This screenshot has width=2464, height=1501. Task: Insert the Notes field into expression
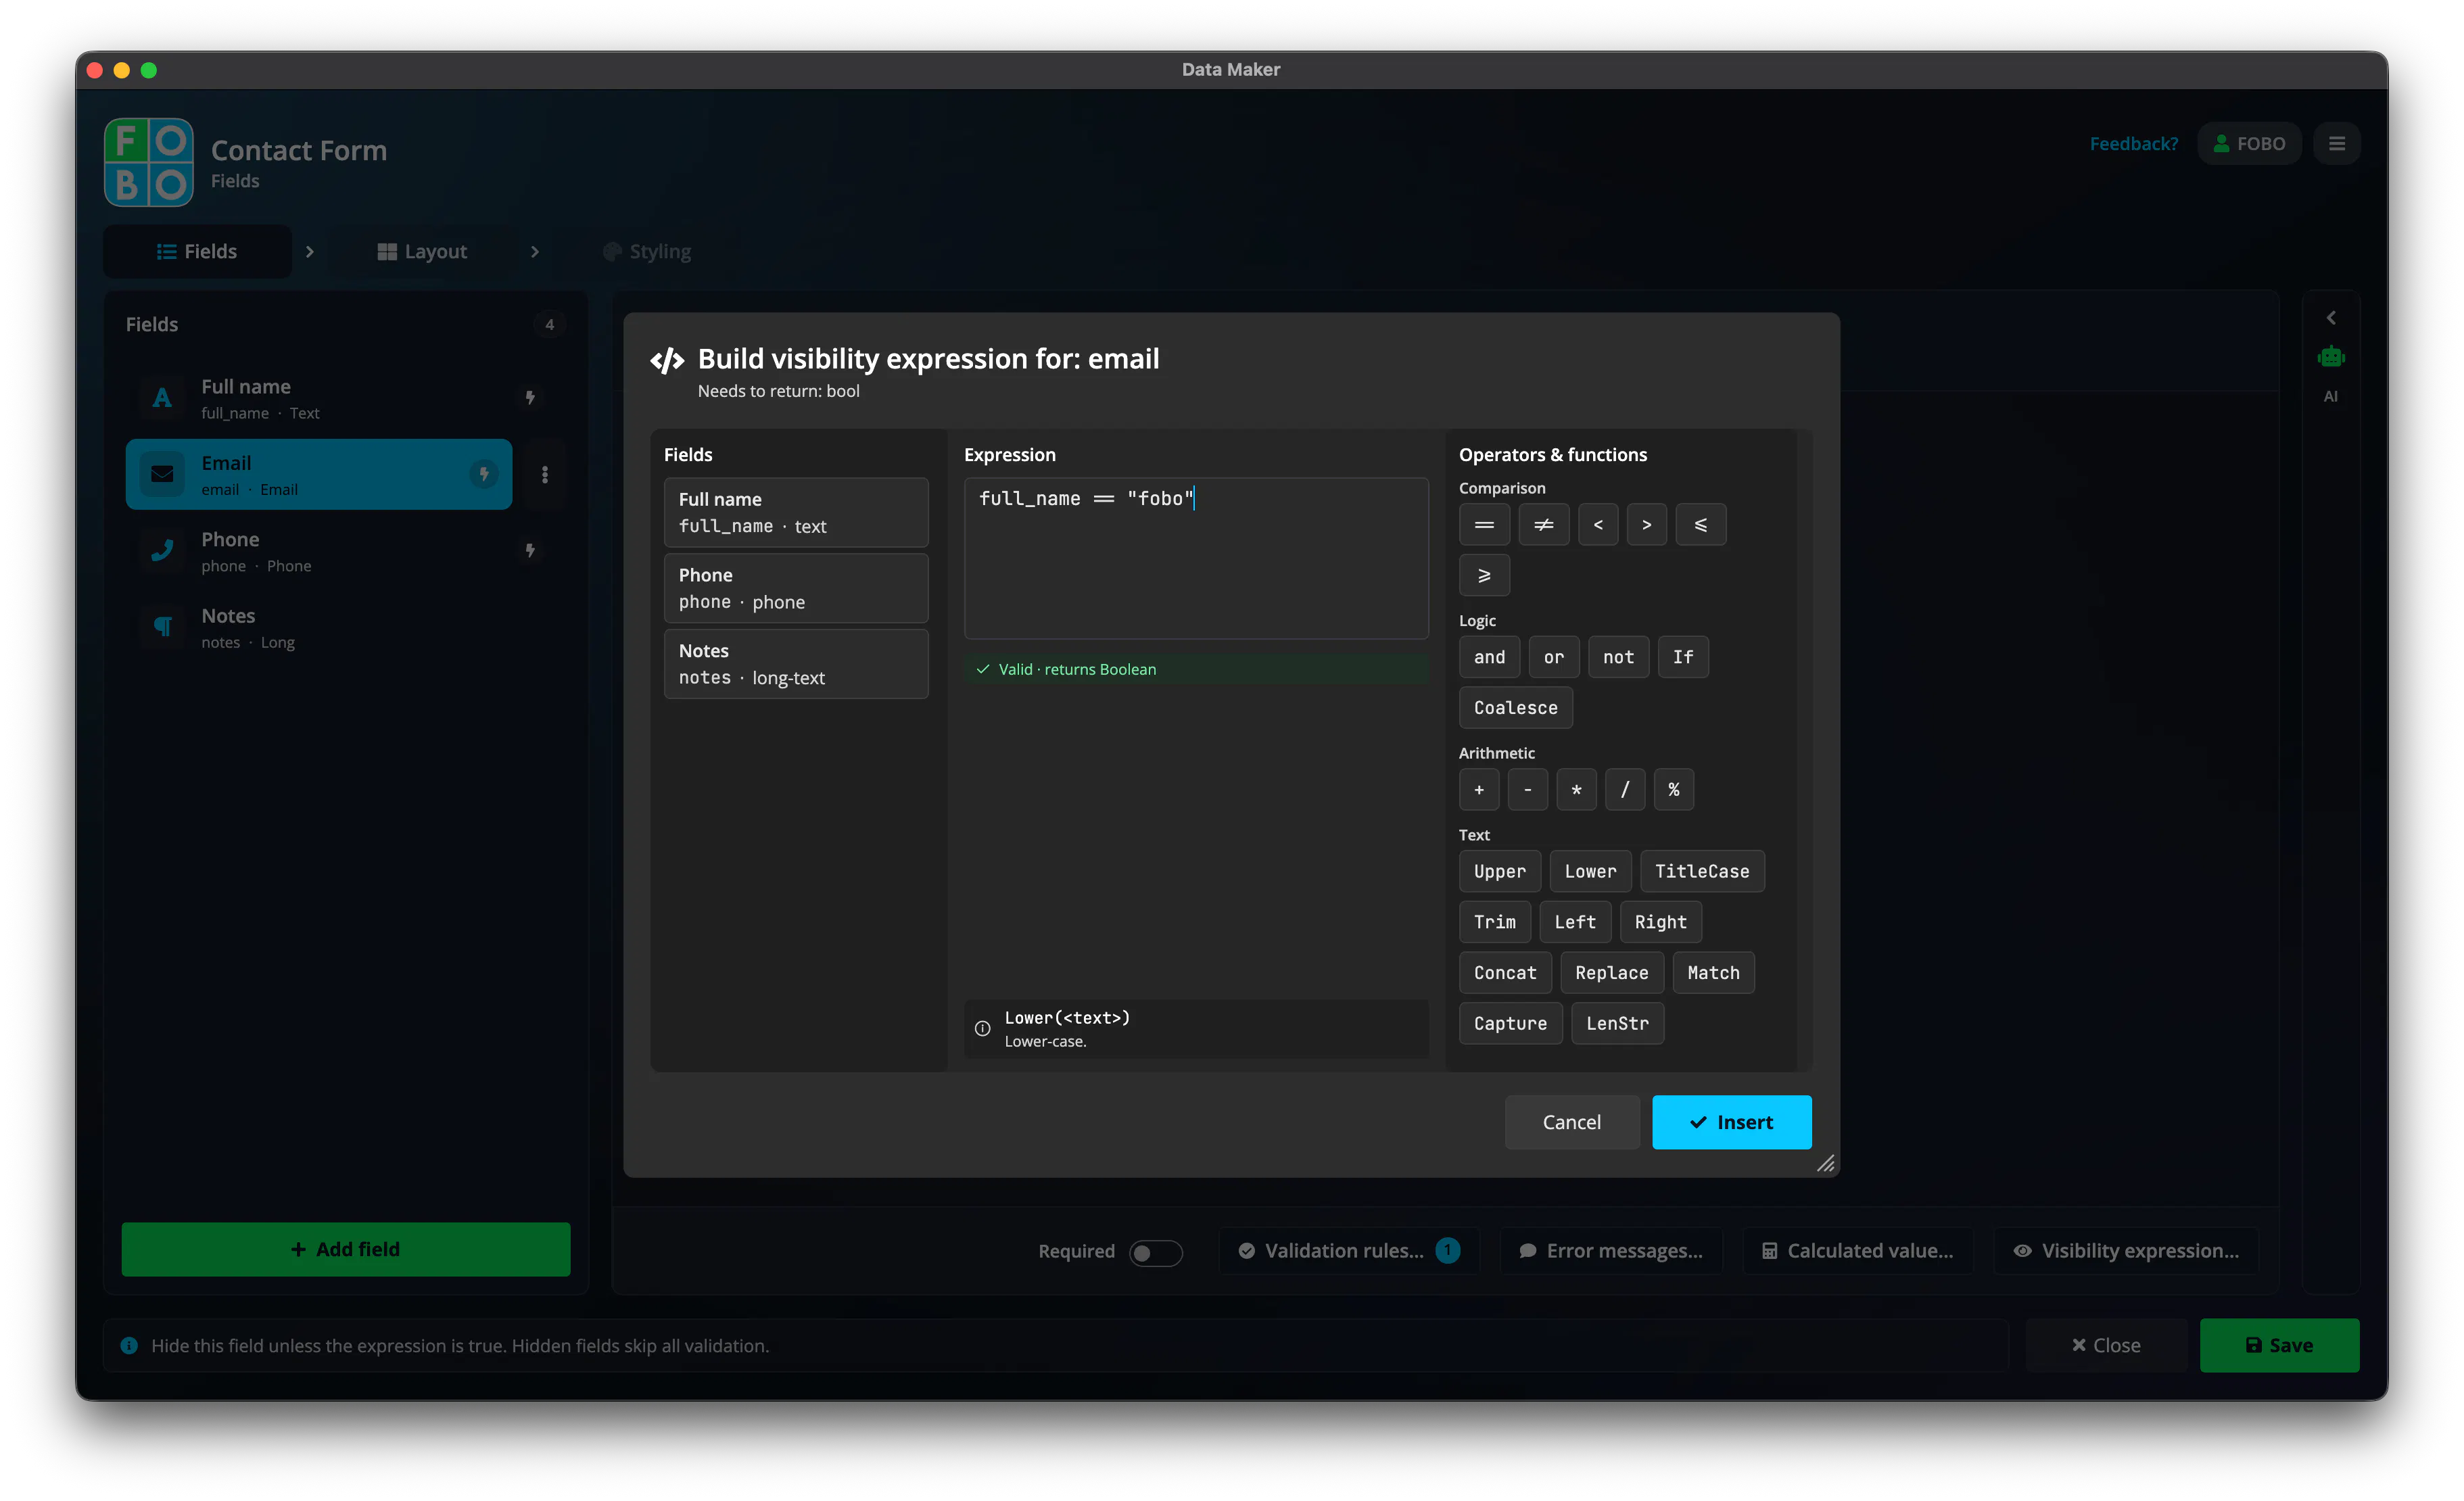pyautogui.click(x=796, y=664)
